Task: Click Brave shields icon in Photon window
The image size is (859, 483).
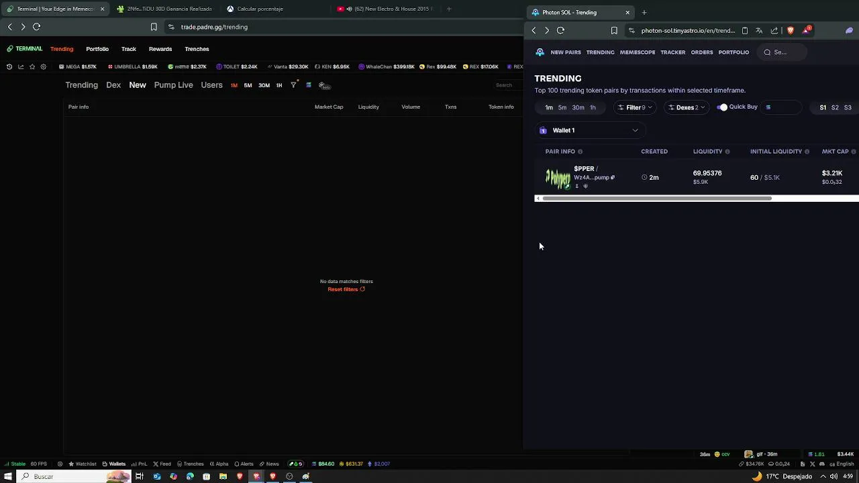Action: coord(790,30)
